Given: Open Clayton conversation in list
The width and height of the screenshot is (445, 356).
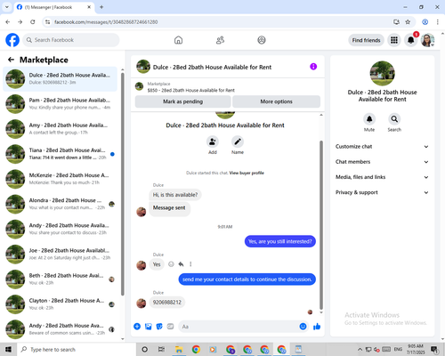Looking at the screenshot, I should [61, 304].
